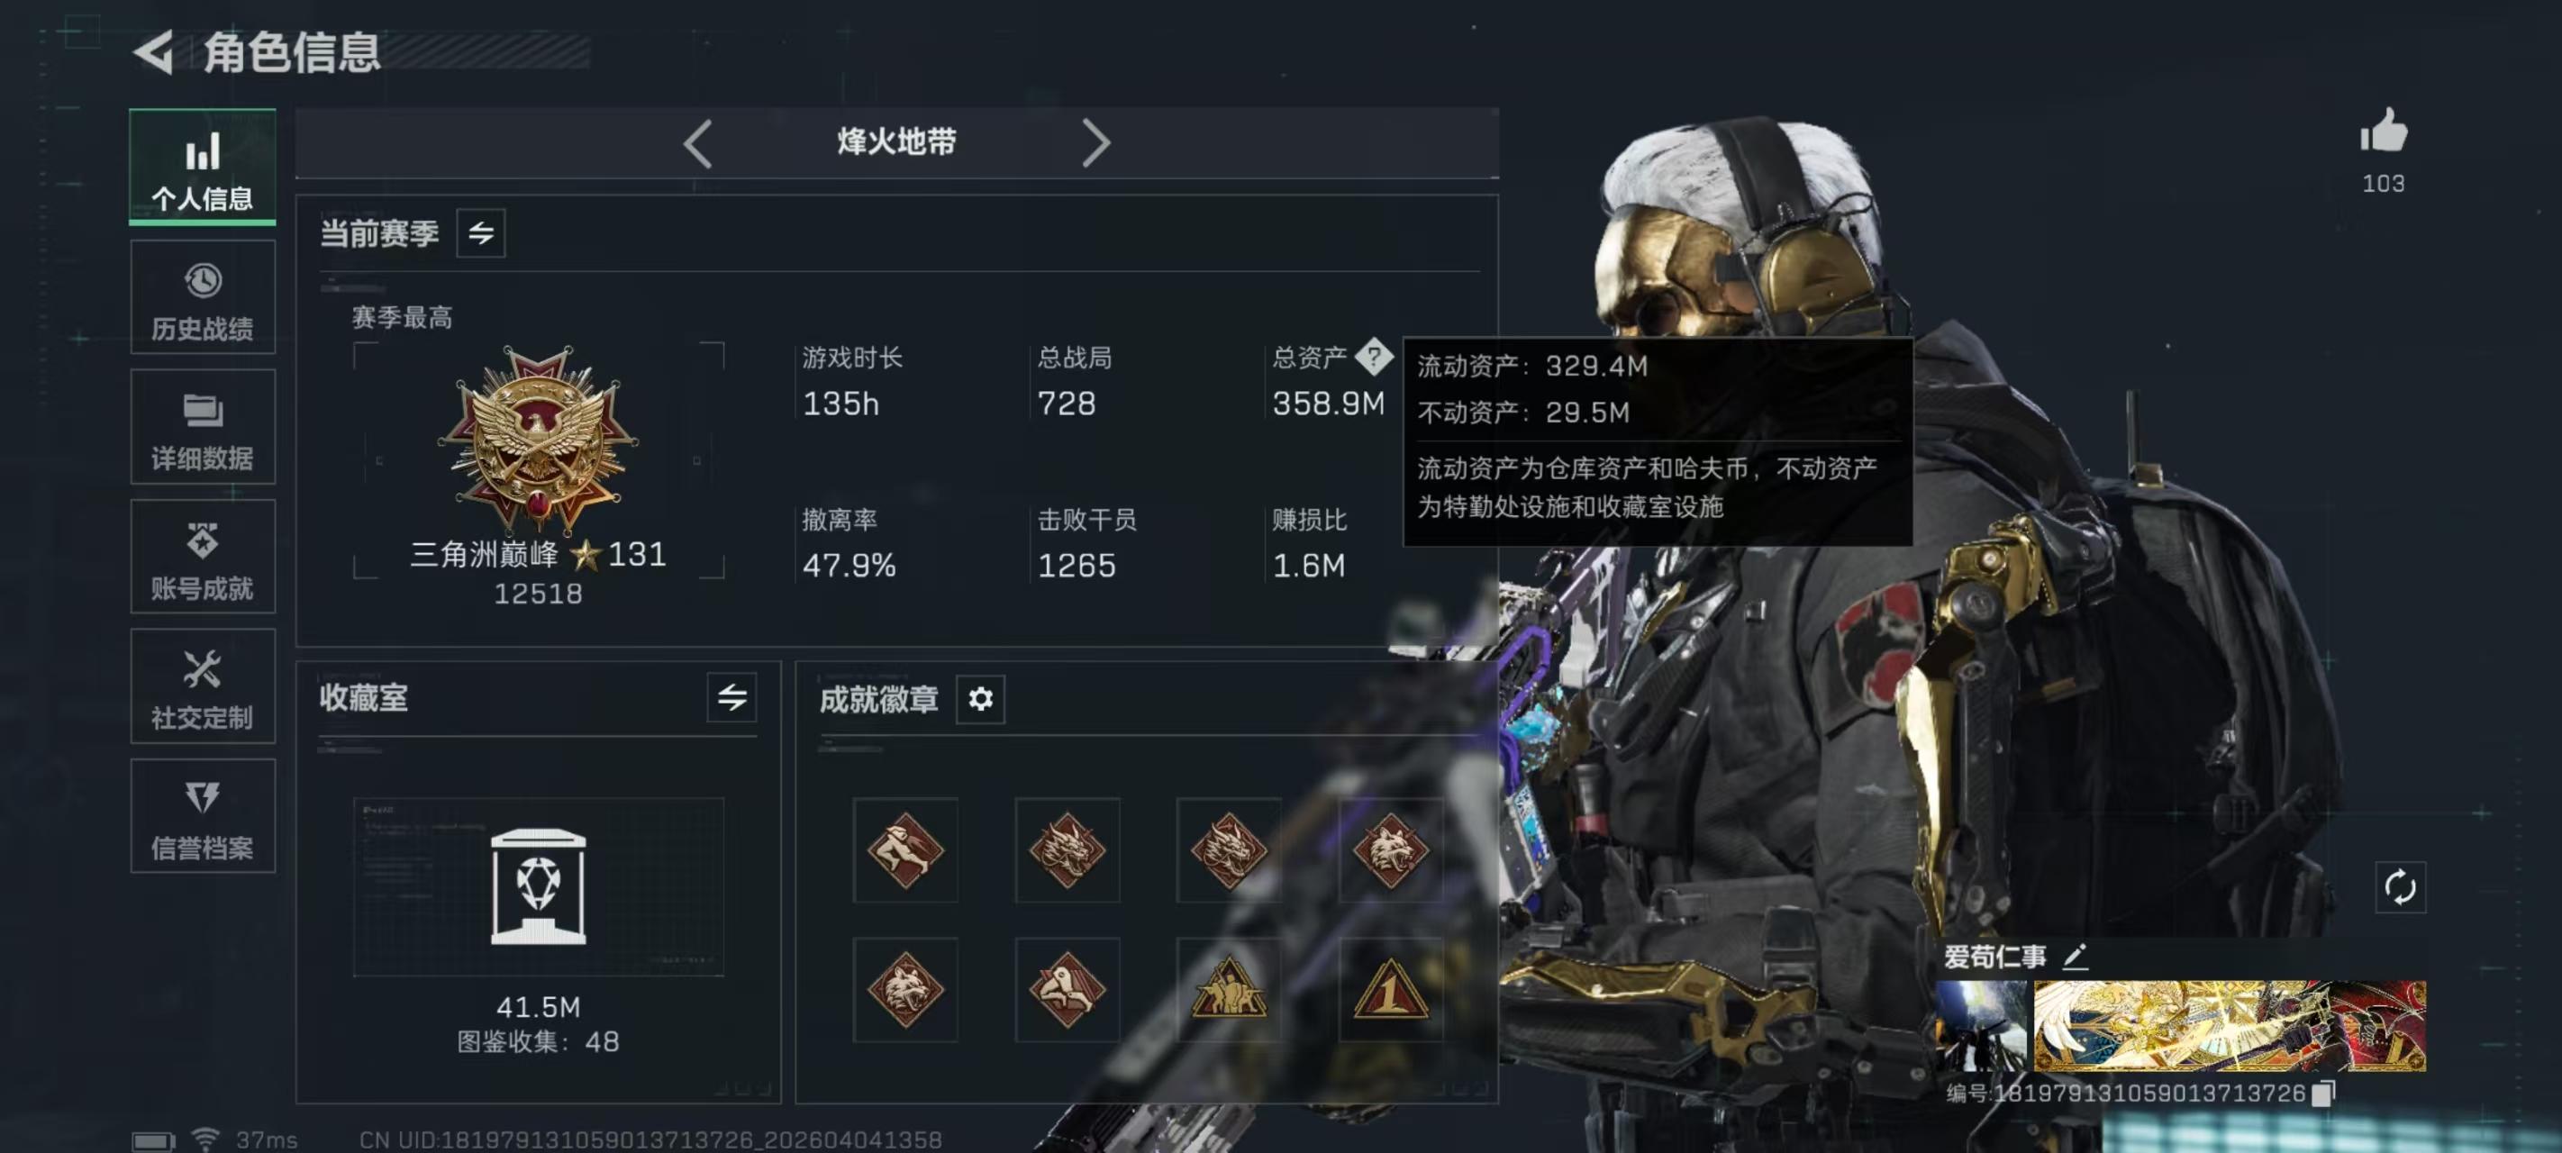Open the 烽火地带 mode selector title
The height and width of the screenshot is (1153, 2562).
(896, 142)
